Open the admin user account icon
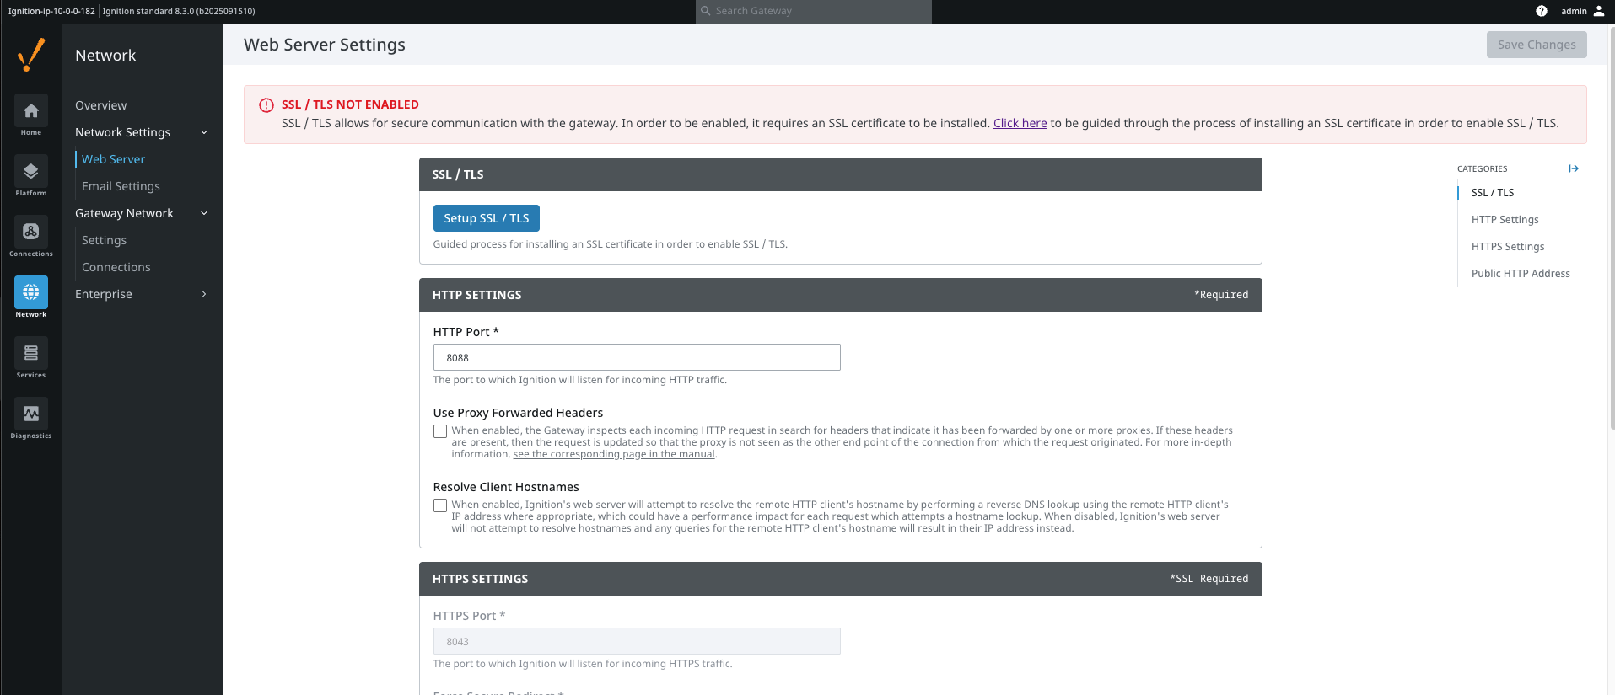The image size is (1615, 695). point(1599,11)
